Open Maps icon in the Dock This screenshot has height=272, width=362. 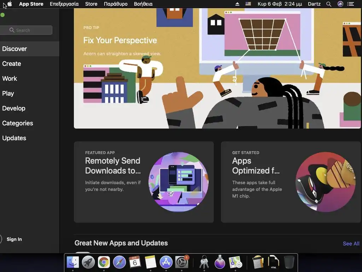235,262
